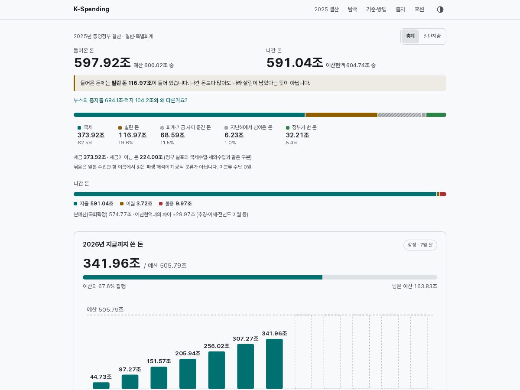Select the 총계 toggle option
The width and height of the screenshot is (520, 390).
coord(410,36)
